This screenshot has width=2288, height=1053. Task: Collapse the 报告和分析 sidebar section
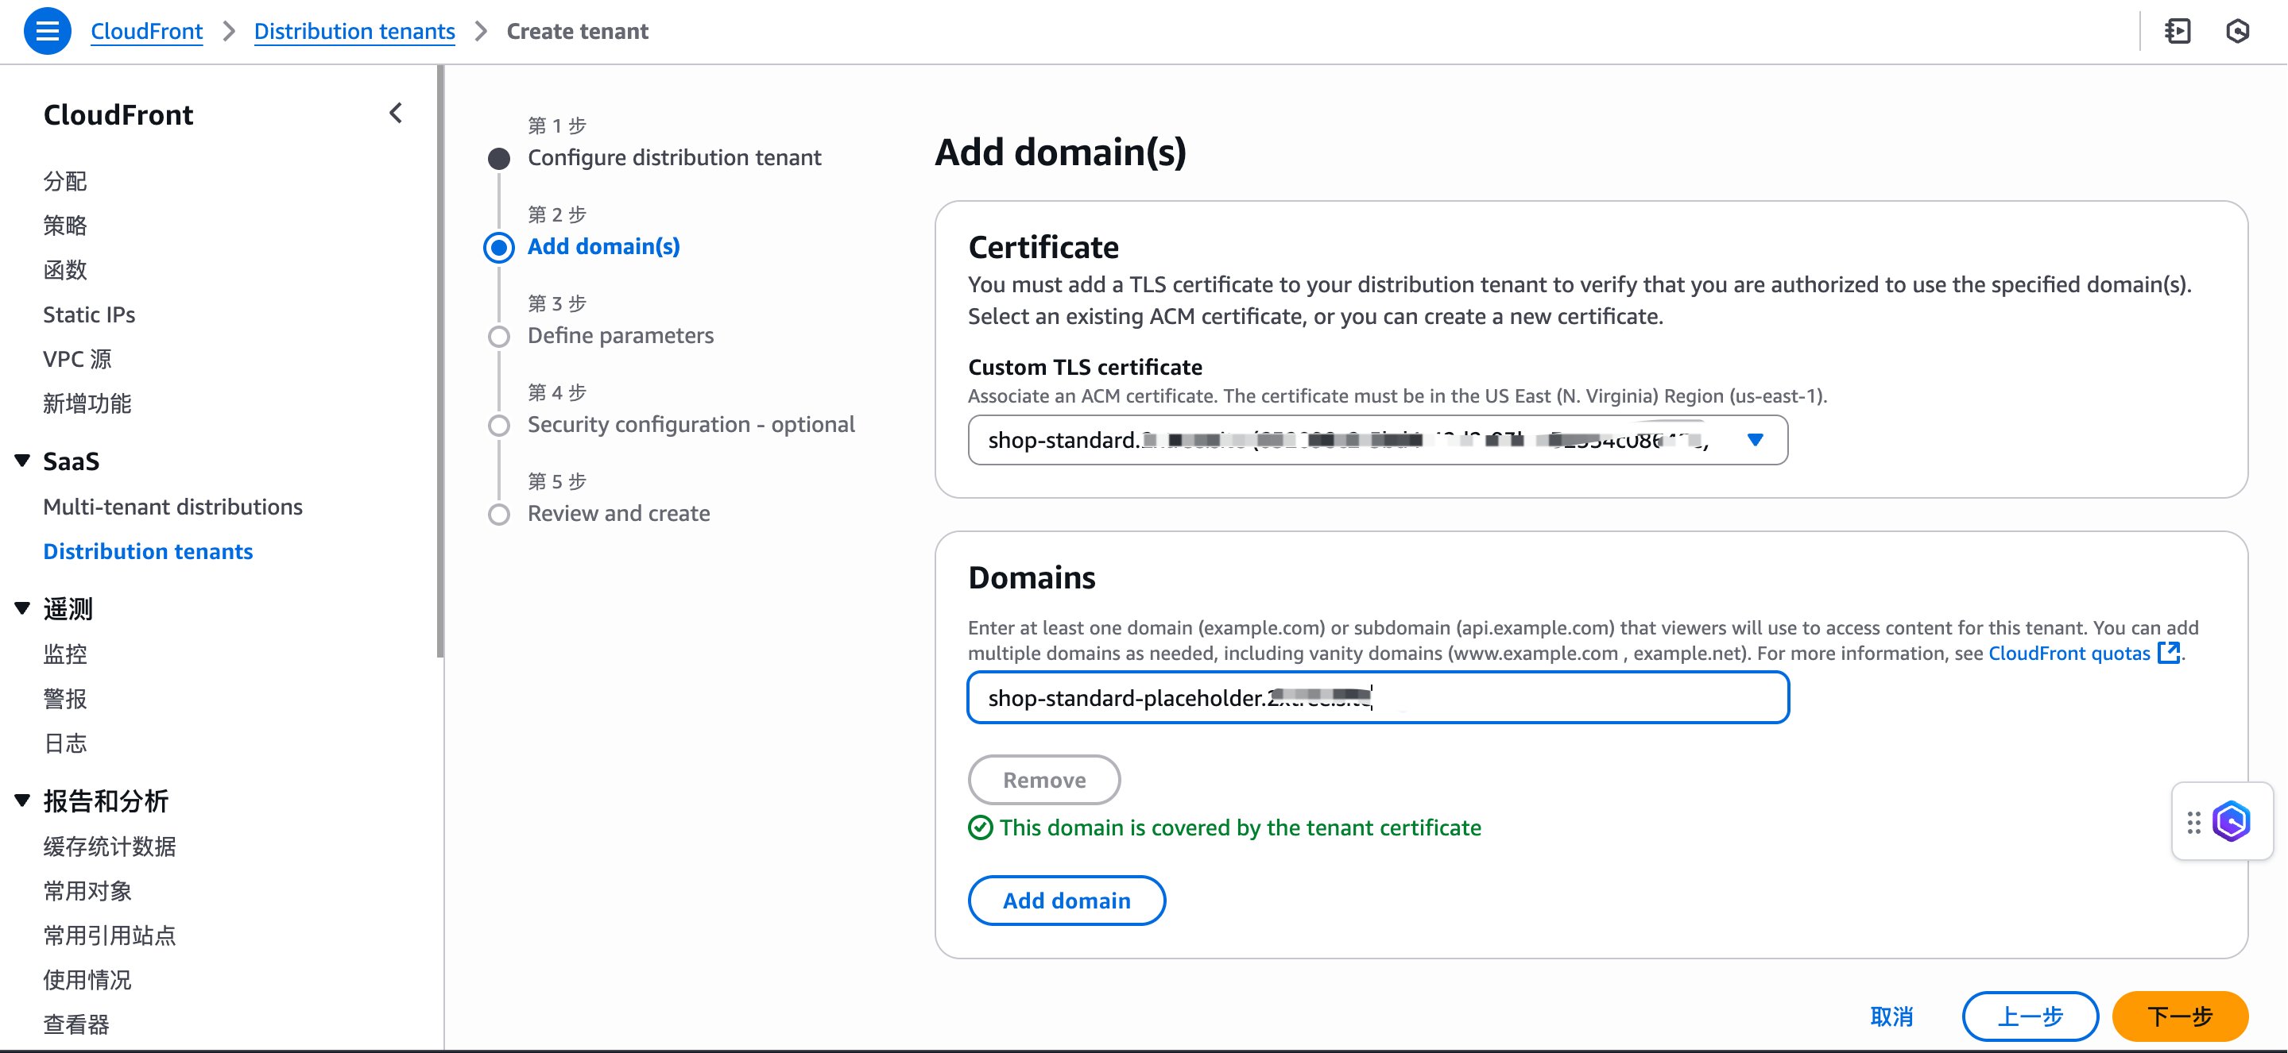(x=22, y=800)
